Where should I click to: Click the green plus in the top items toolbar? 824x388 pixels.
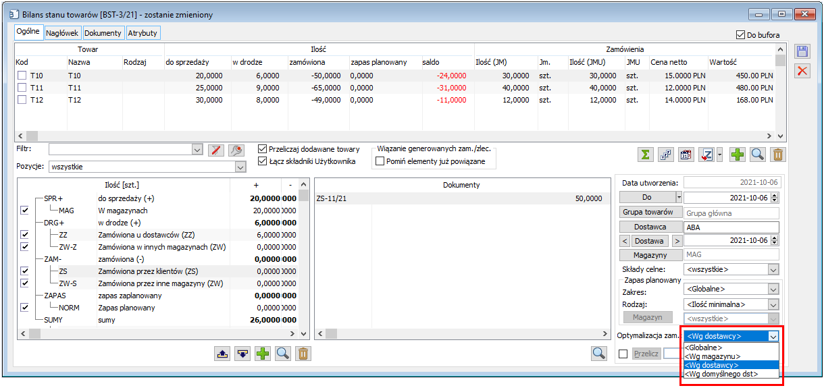point(738,155)
